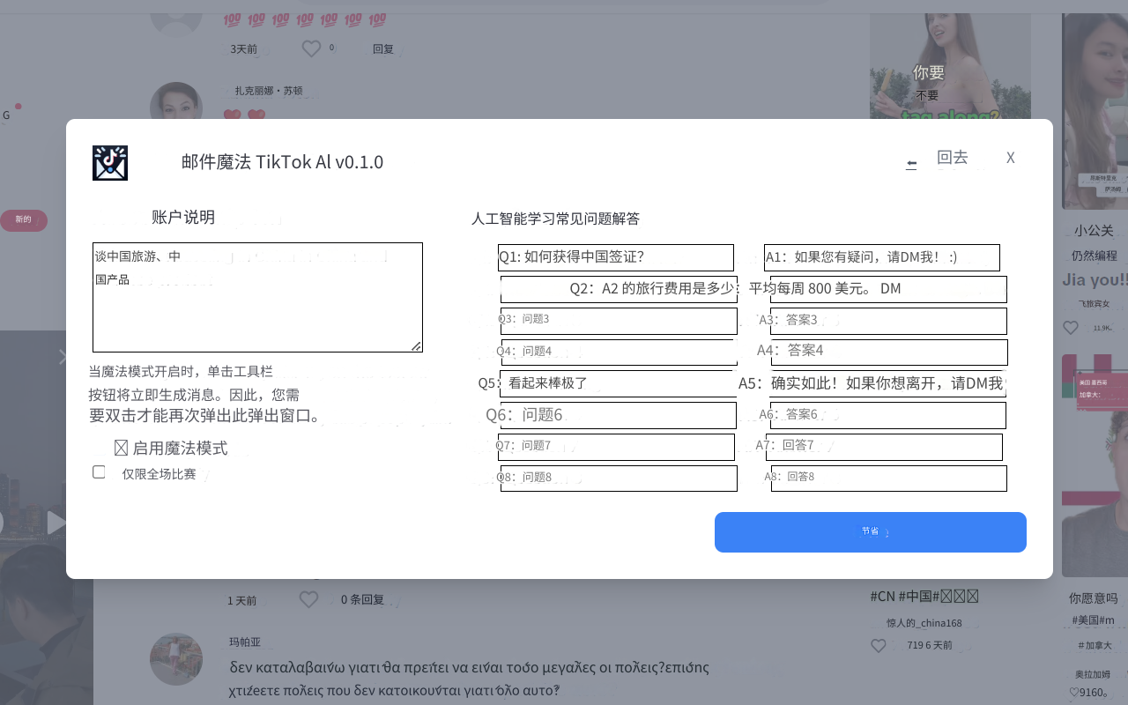Click the Q2 travel cost question field
This screenshot has height=705, width=1128.
pyautogui.click(x=619, y=289)
